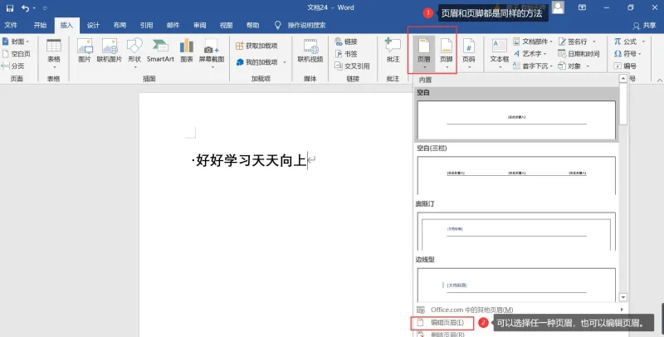This screenshot has width=664, height=337.
Task: Switch to the 视图 tab
Action: [226, 26]
